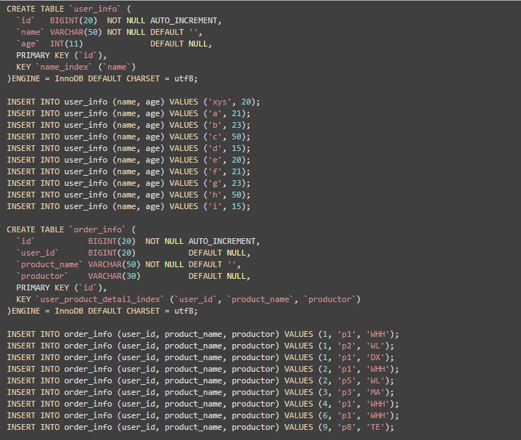
Task: Click the KEY `name_index` line
Action: (x=75, y=68)
